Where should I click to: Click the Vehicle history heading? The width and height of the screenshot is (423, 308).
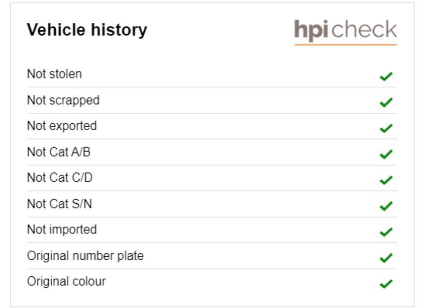click(x=87, y=30)
